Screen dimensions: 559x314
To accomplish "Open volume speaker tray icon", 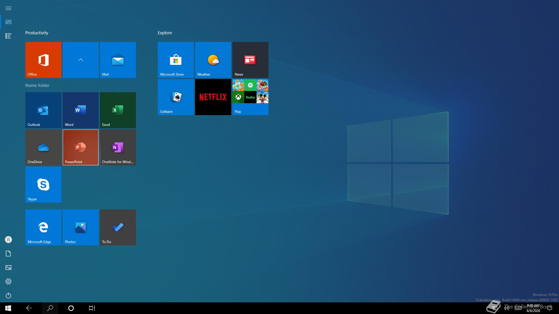I will point(507,308).
